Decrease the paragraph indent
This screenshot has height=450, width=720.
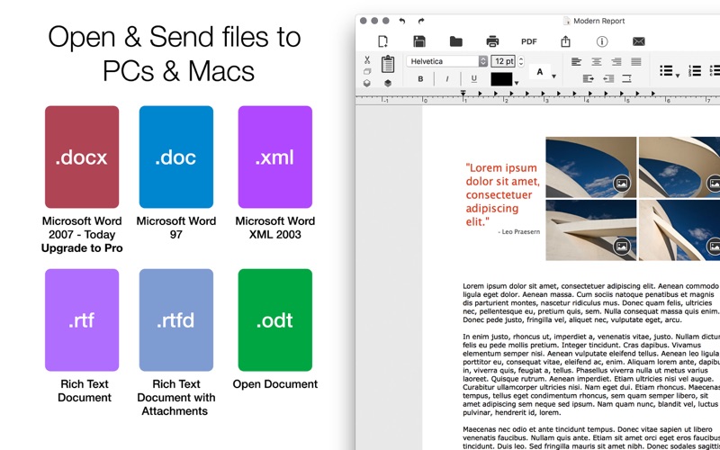(x=608, y=79)
